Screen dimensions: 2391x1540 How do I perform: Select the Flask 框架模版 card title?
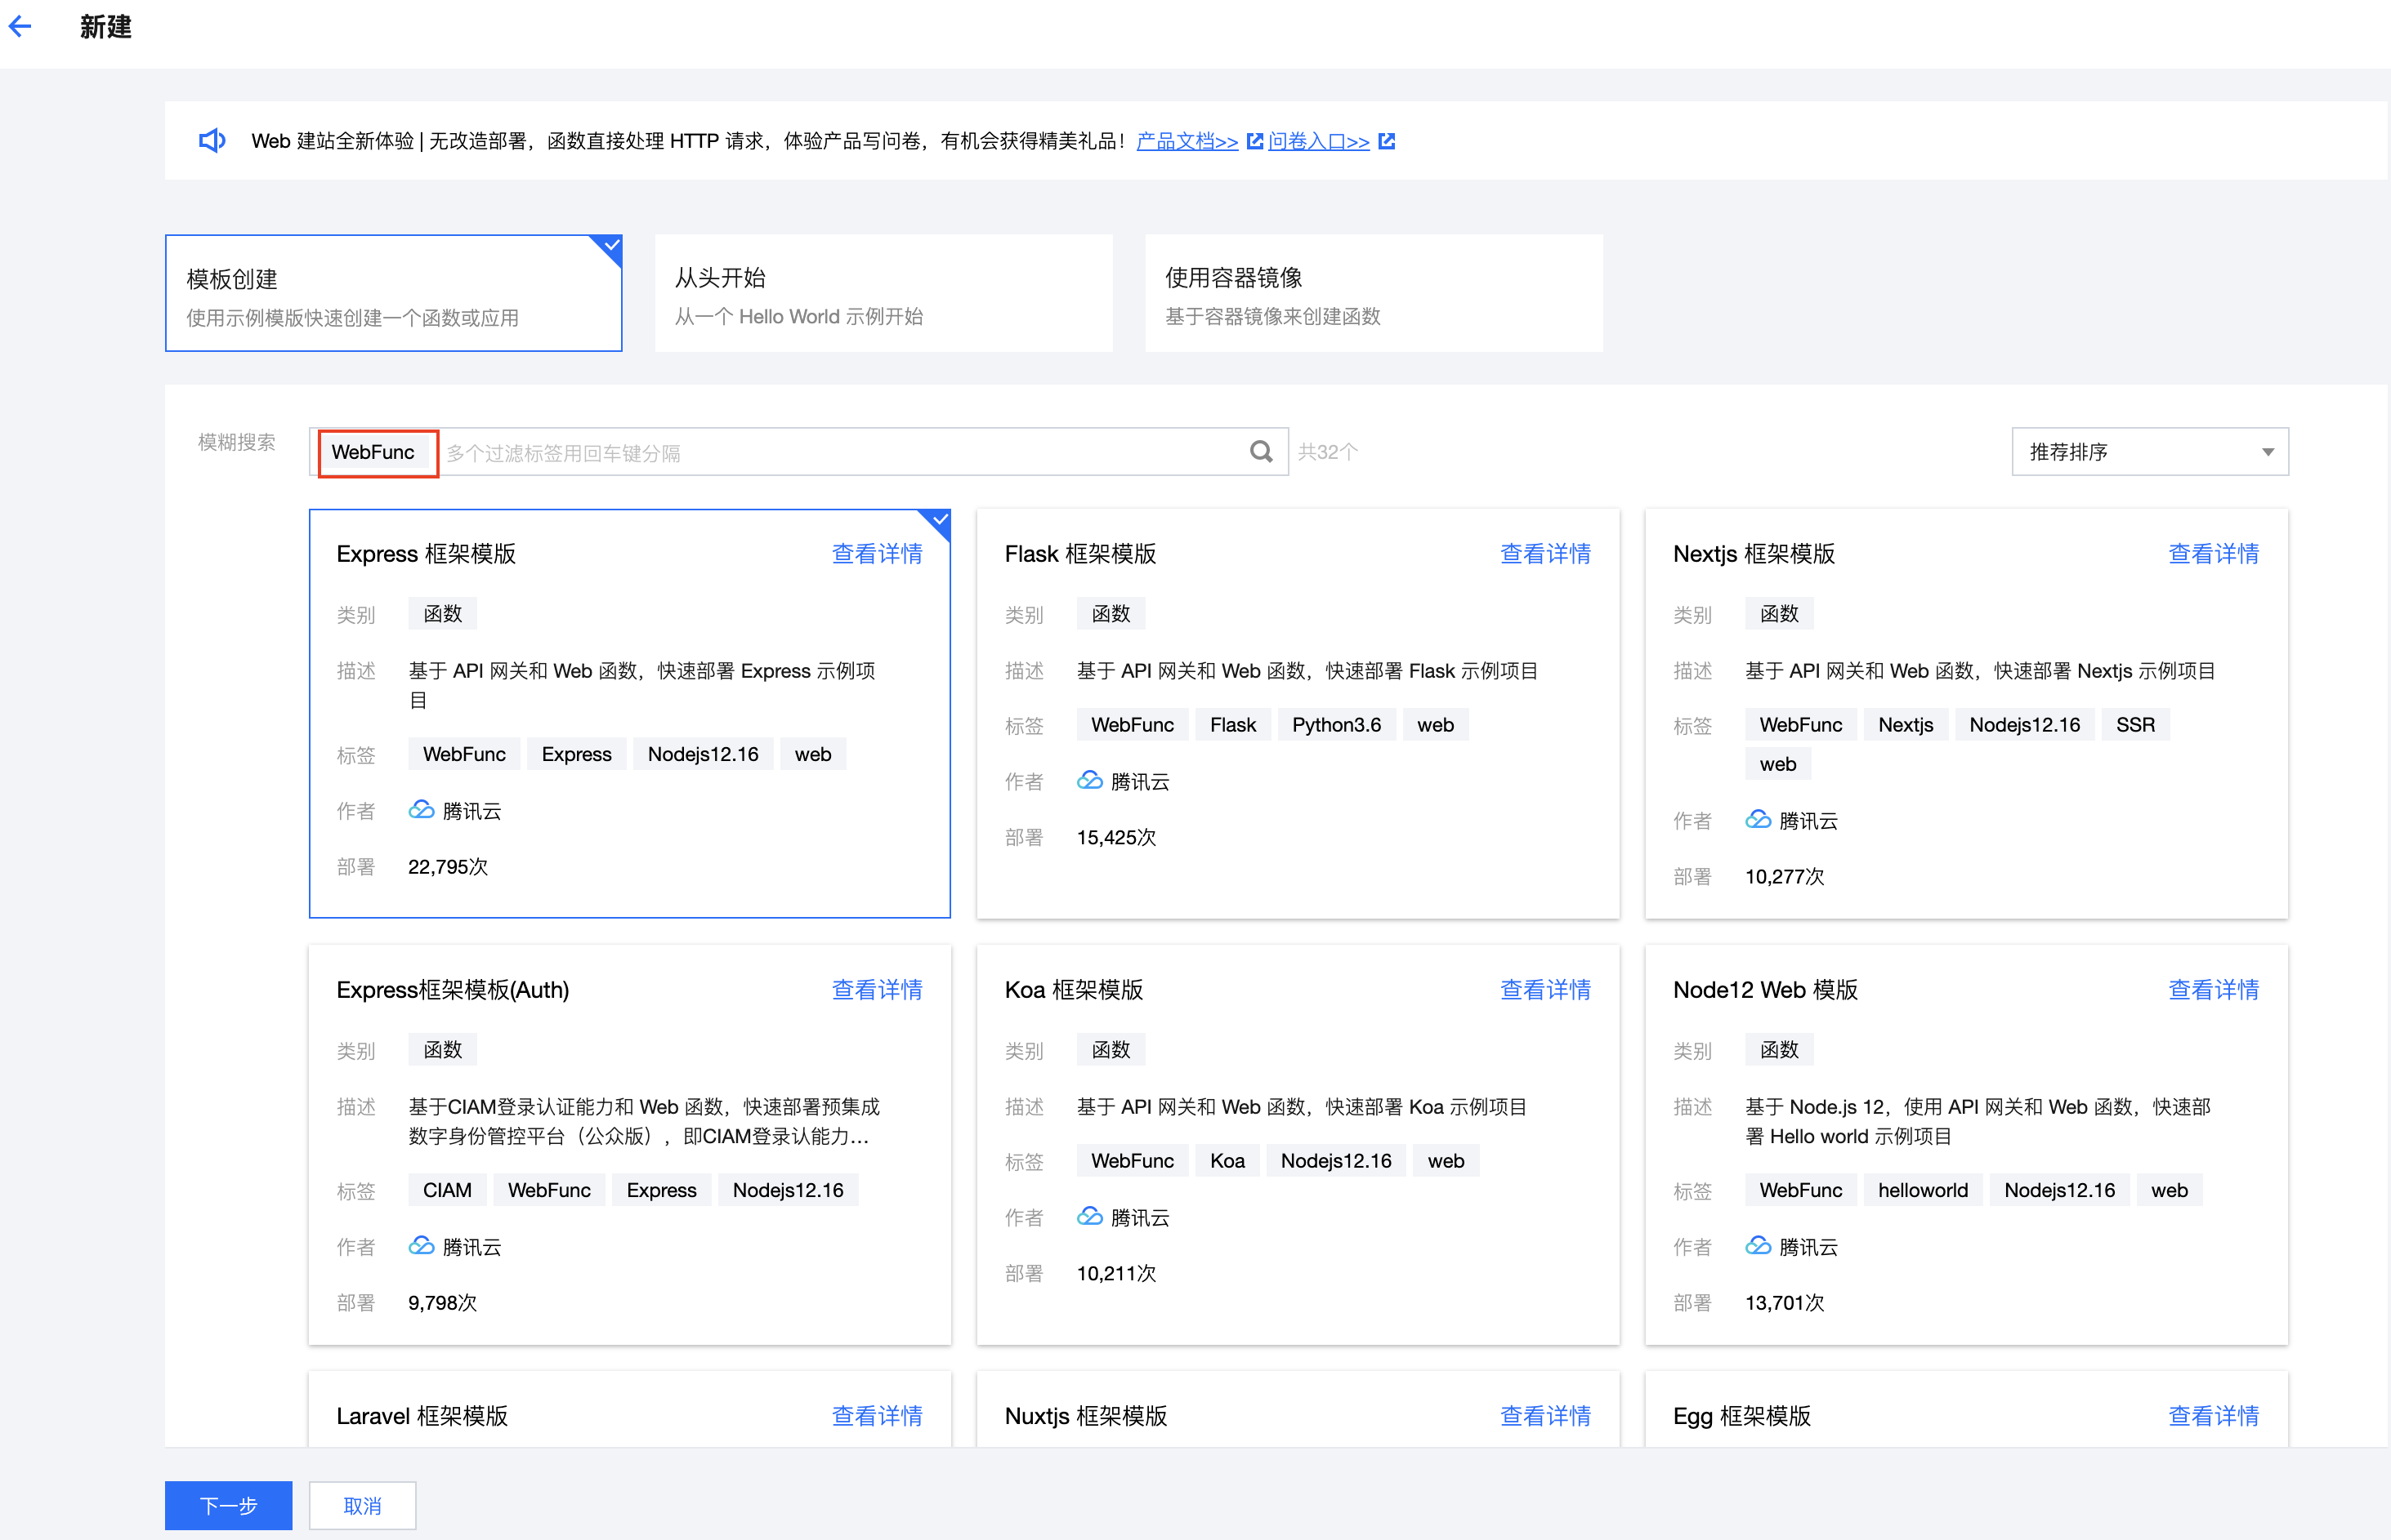[x=1080, y=554]
